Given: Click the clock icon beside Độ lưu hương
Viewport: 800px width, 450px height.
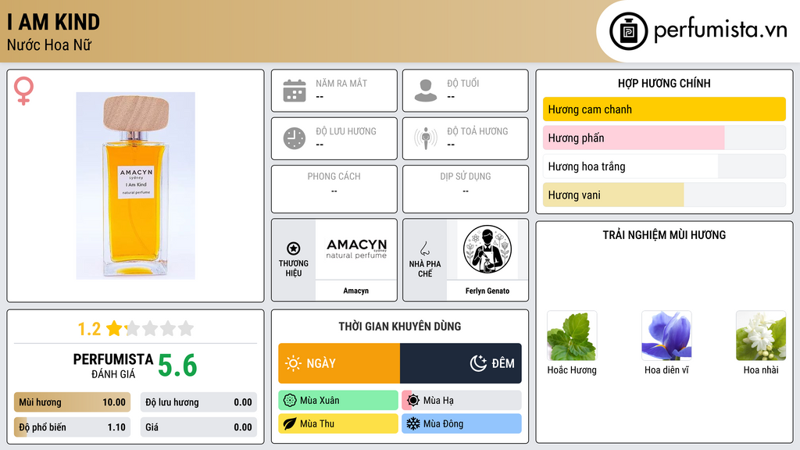Looking at the screenshot, I should (295, 138).
